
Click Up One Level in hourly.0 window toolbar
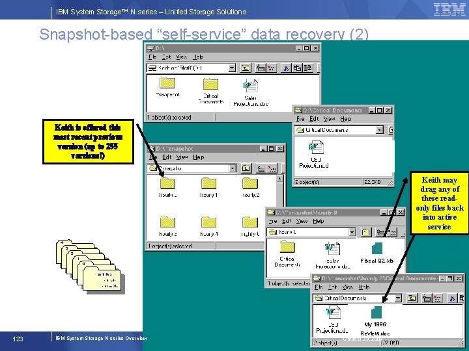[365, 232]
